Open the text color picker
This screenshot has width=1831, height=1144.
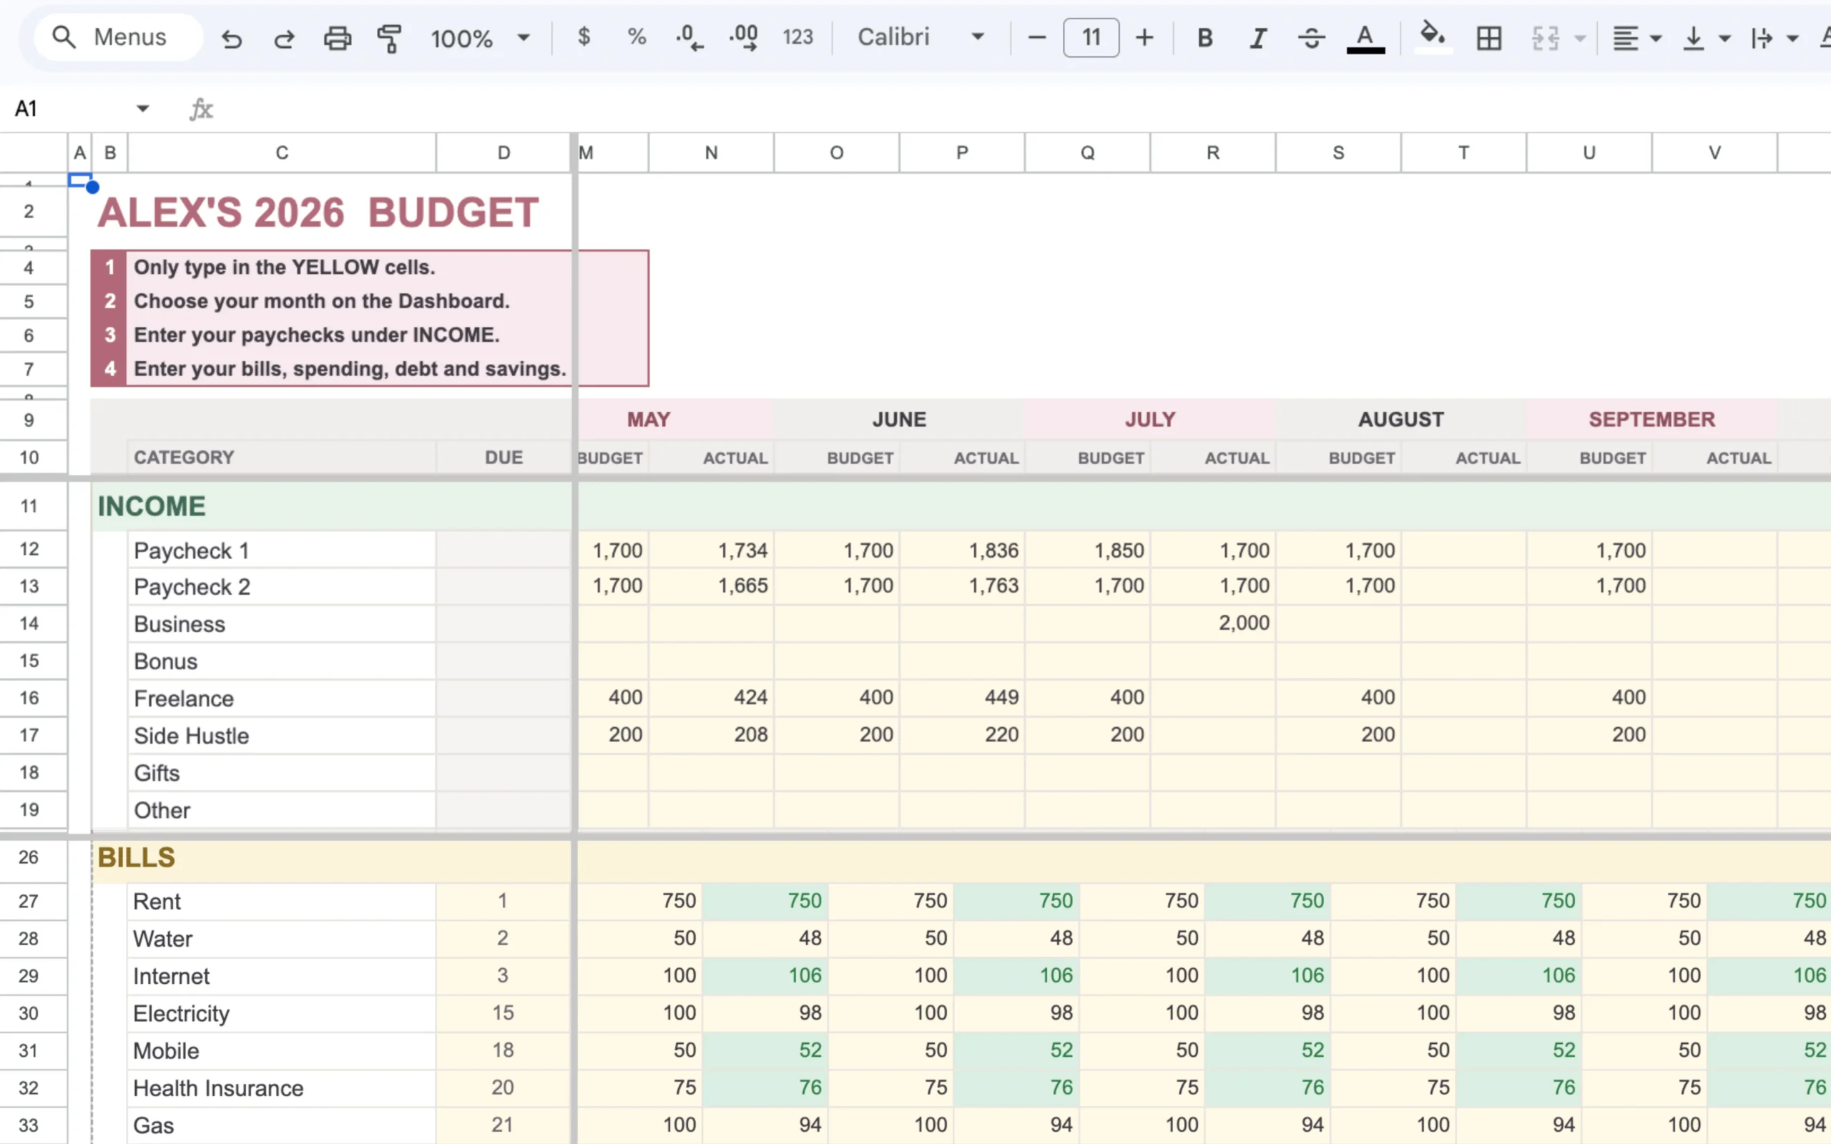[1365, 37]
